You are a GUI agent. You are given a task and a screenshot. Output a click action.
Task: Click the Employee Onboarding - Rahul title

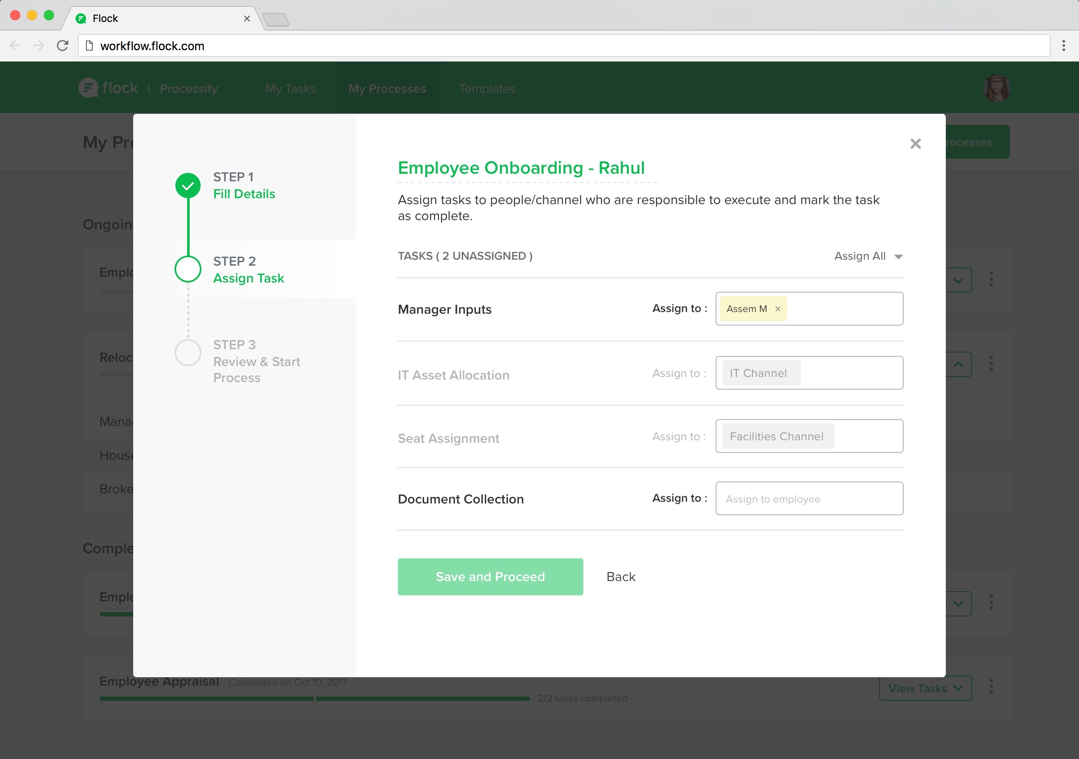521,168
